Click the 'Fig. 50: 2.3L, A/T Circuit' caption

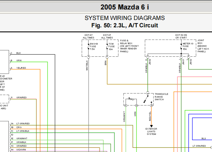tap(125, 25)
